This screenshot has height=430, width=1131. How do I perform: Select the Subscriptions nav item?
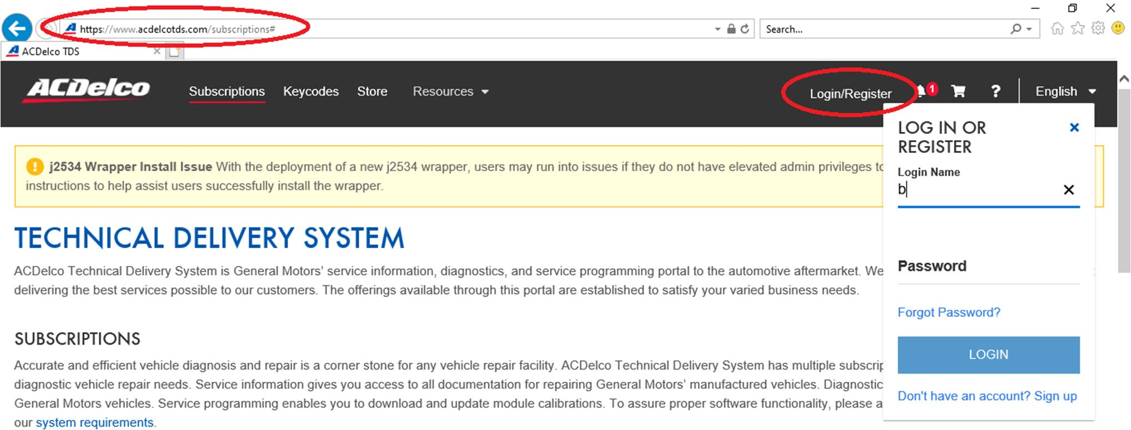pyautogui.click(x=227, y=91)
